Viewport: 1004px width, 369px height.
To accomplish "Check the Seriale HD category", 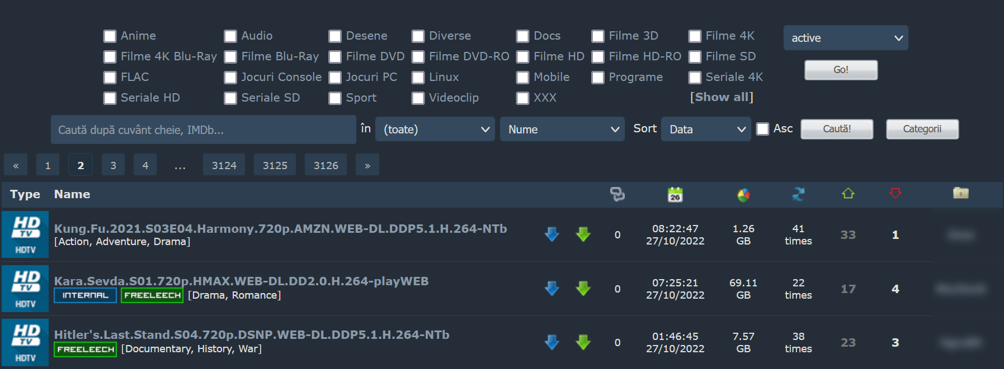I will pos(110,98).
